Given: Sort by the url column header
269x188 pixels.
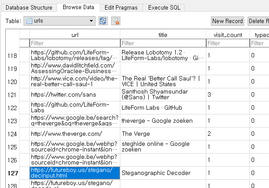Looking at the screenshot, I should 75,35.
